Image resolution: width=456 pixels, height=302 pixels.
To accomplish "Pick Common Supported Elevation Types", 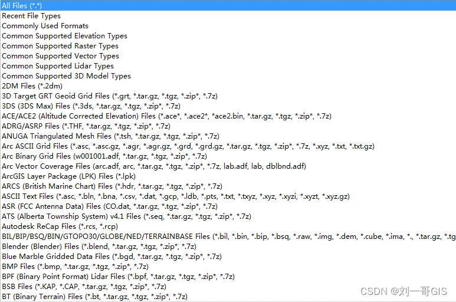I will point(228,36).
